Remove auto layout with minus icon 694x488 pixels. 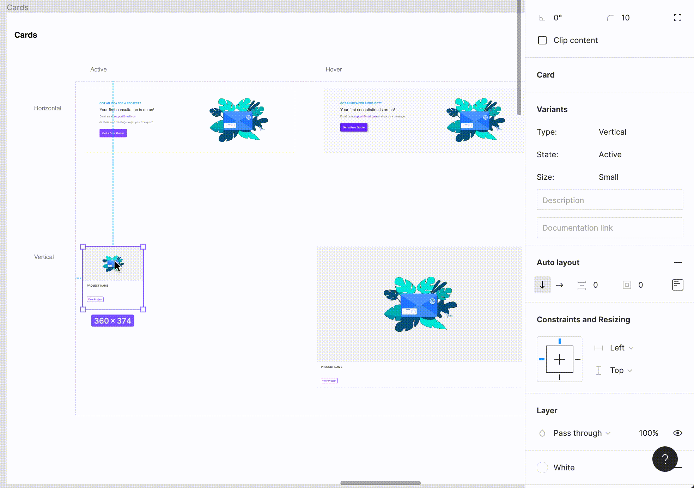677,262
